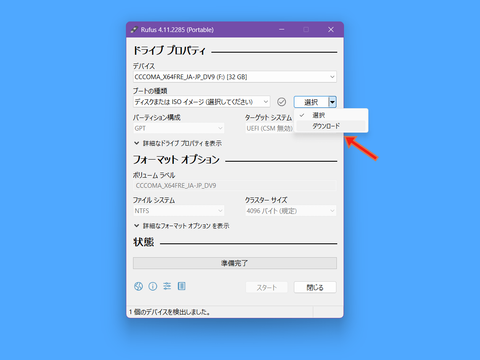Click the スタート button
Image resolution: width=480 pixels, height=360 pixels.
267,288
